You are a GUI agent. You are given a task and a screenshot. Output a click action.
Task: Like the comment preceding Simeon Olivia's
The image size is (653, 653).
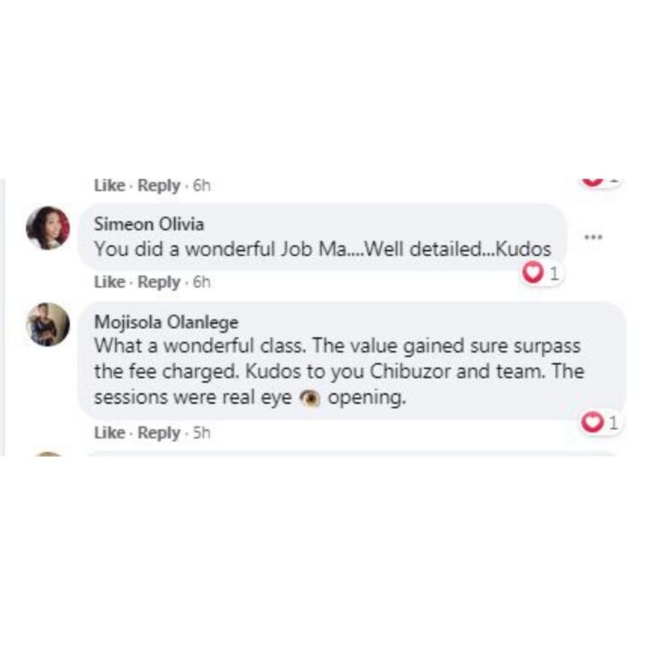coord(110,185)
